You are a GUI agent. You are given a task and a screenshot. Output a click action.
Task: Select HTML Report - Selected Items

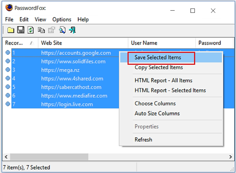[x=171, y=90]
